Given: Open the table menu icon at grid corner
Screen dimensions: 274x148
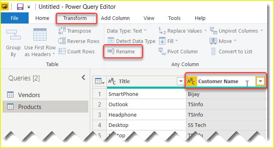Looking at the screenshot, I should [99, 81].
